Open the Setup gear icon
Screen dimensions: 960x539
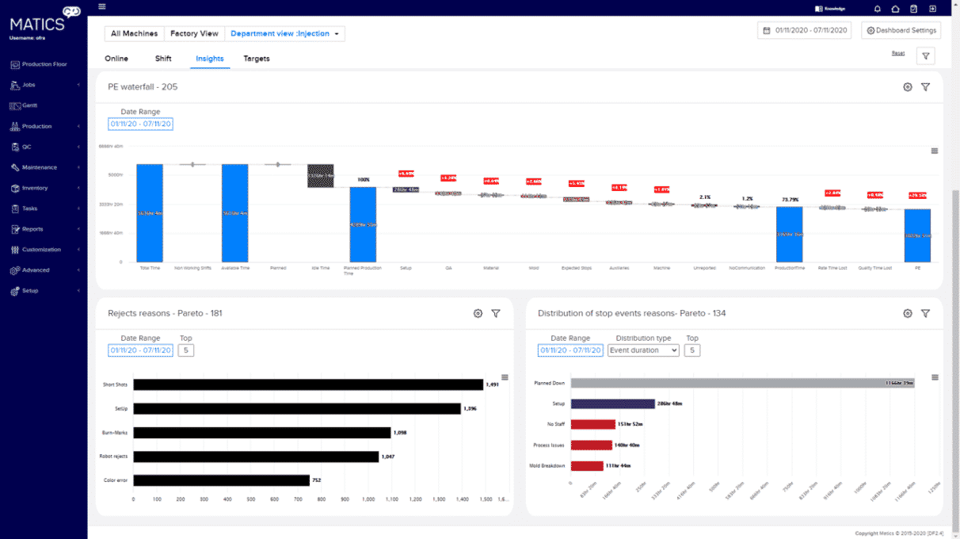click(x=15, y=291)
